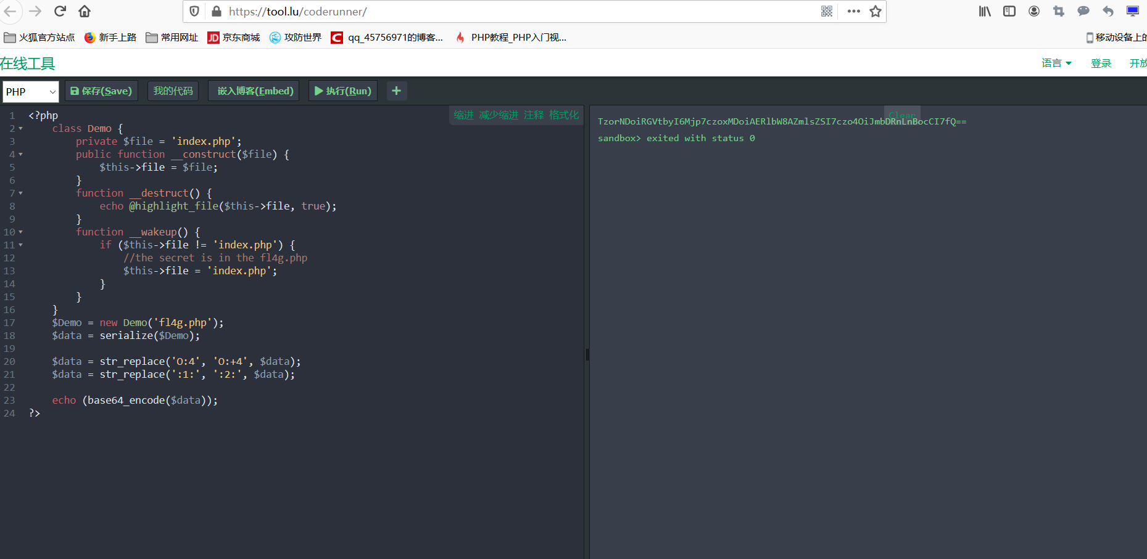Click the screenshot crop icon
The width and height of the screenshot is (1147, 559).
click(x=1059, y=11)
